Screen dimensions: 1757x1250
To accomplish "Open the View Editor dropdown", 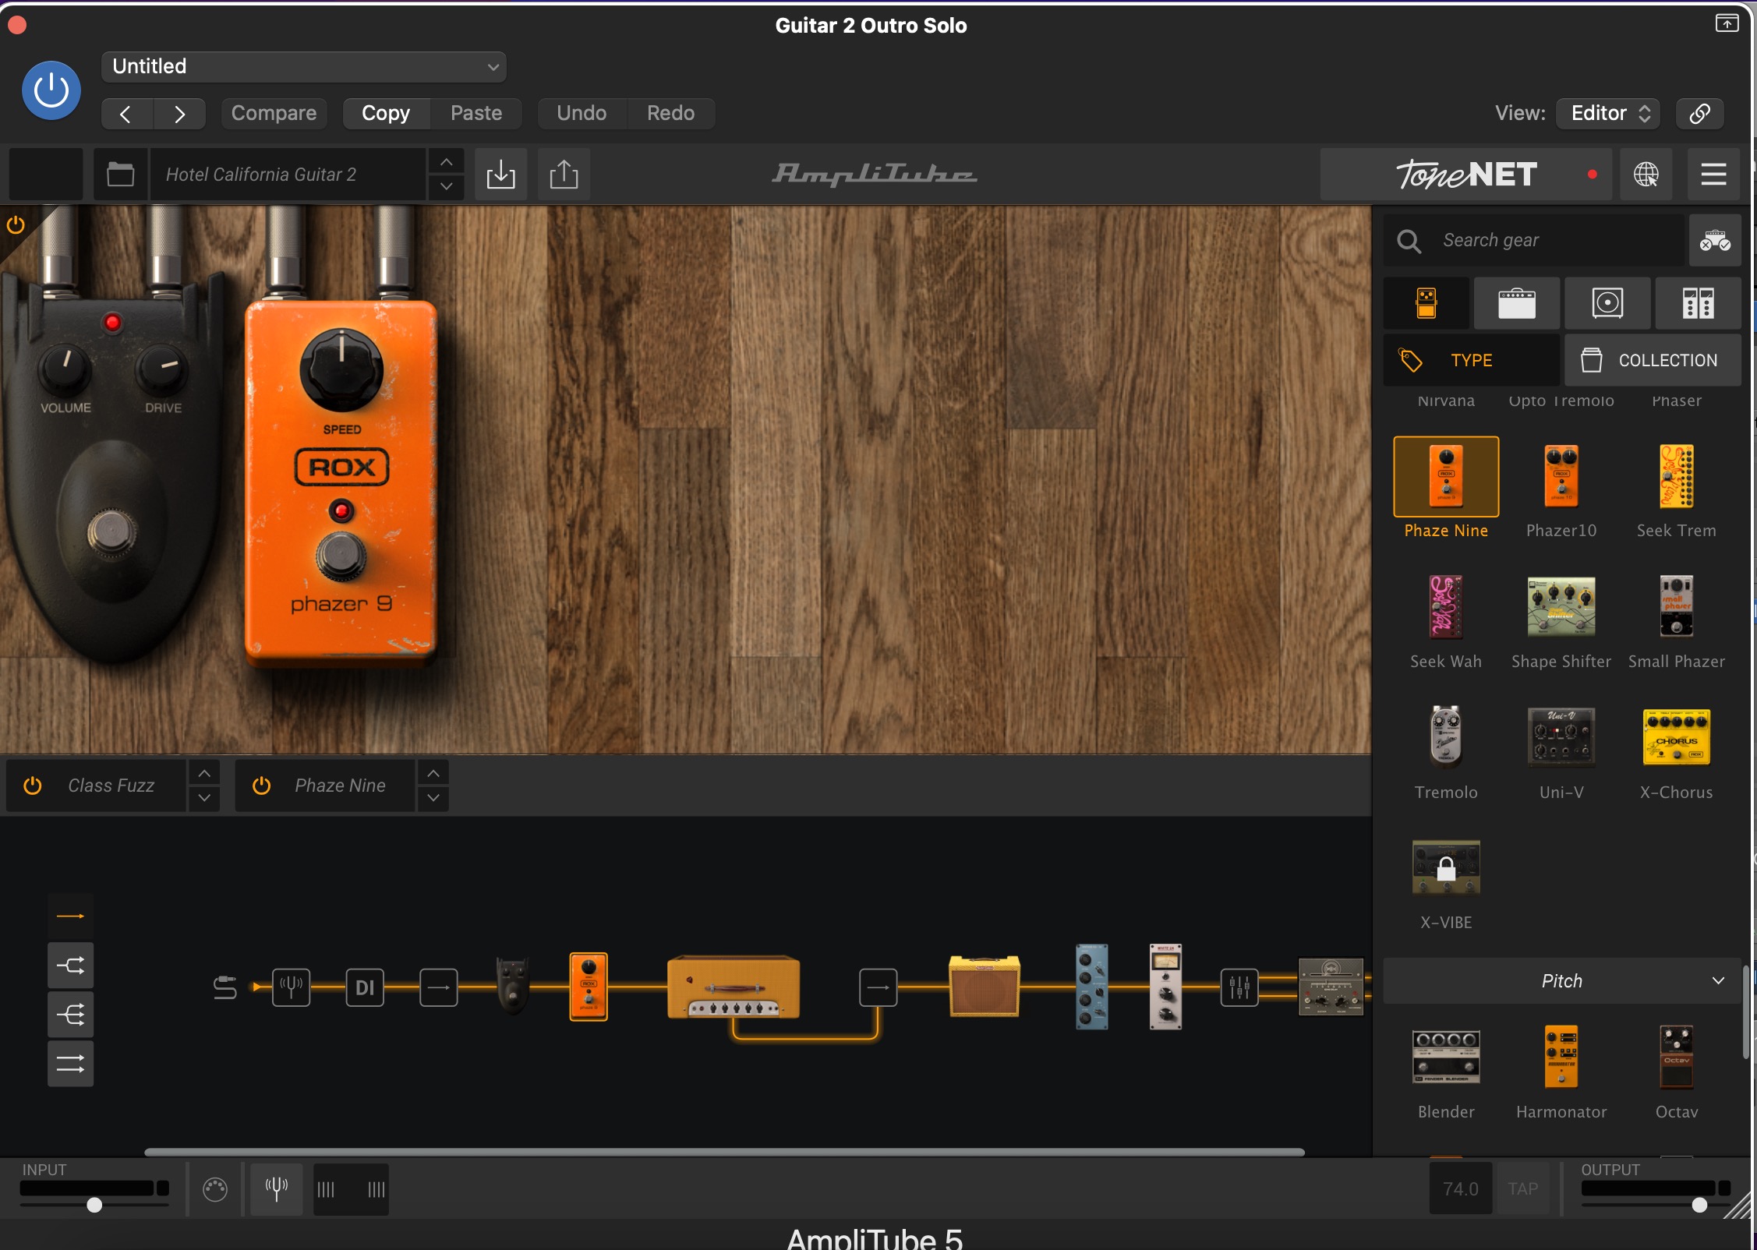I will (x=1608, y=114).
